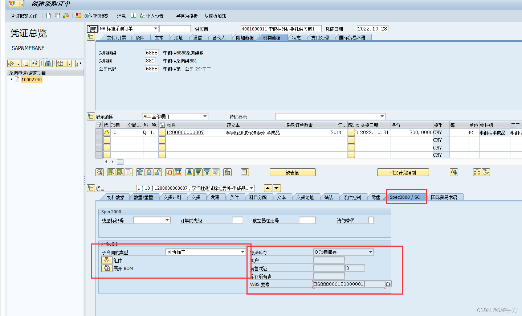522x316 pixels.
Task: Select the row selector for item 10
Action: (99, 132)
